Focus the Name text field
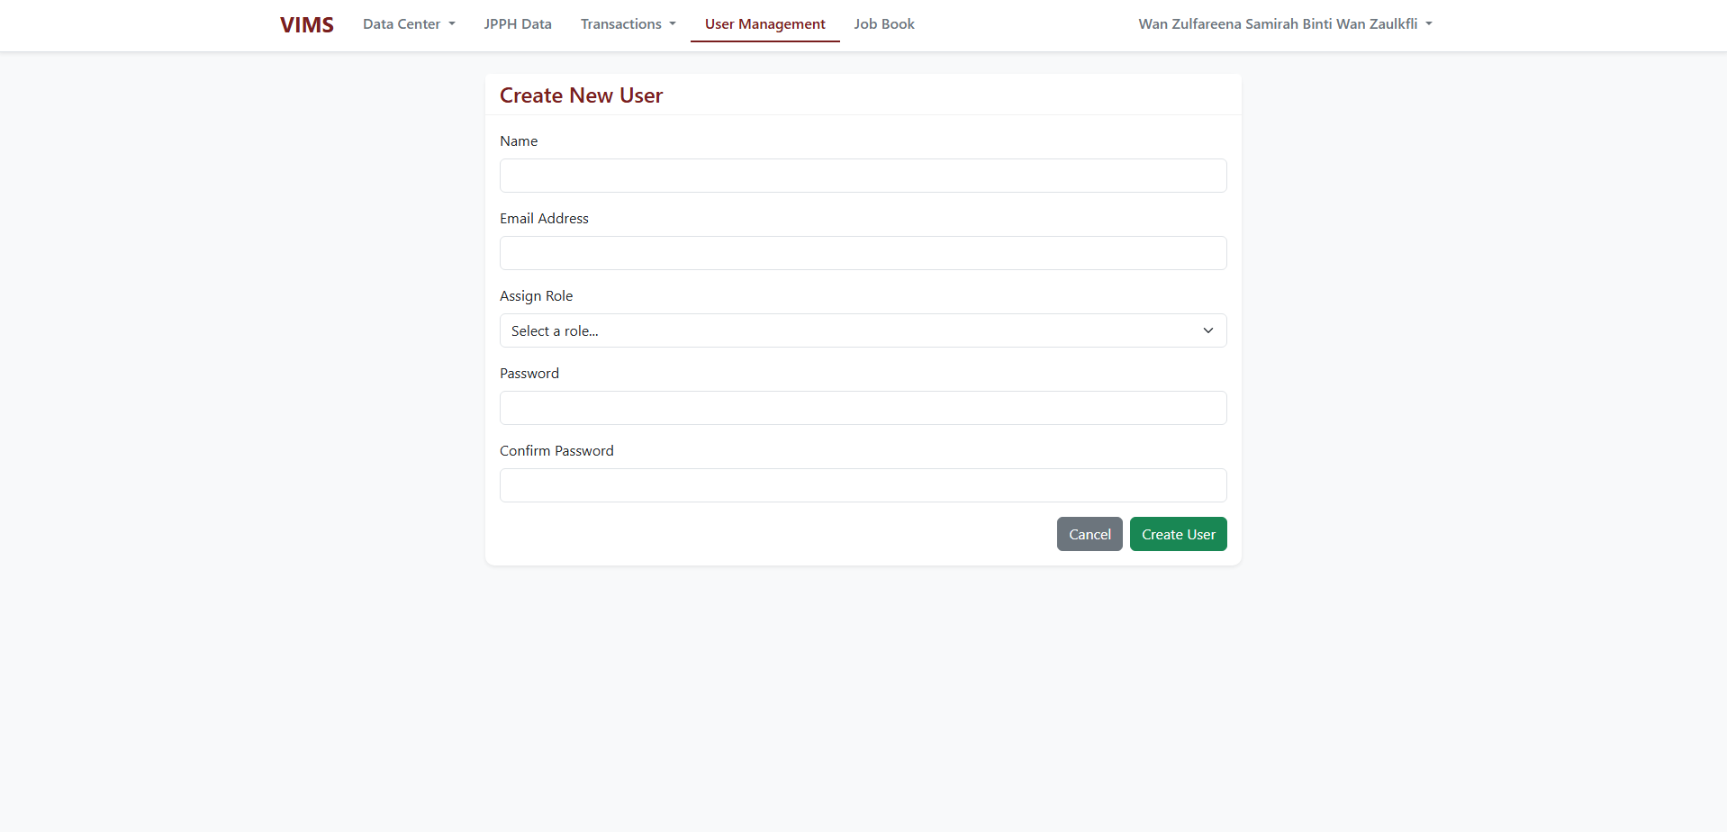The height and width of the screenshot is (832, 1727). click(x=863, y=176)
